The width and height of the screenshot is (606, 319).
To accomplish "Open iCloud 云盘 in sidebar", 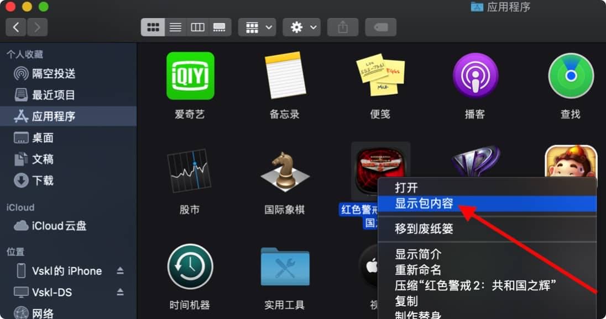I will point(68,226).
